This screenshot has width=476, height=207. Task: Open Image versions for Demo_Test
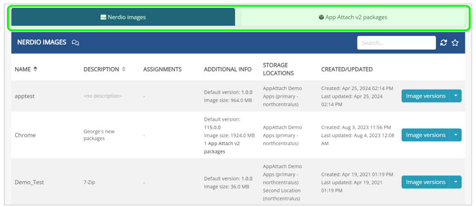click(425, 182)
